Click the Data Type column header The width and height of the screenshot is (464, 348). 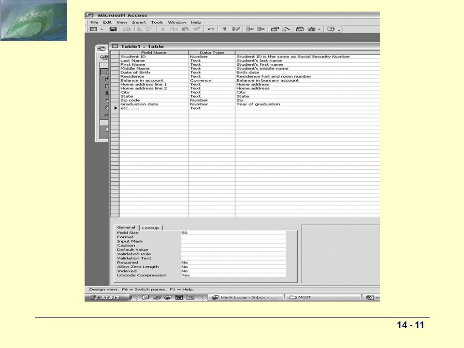(x=212, y=52)
